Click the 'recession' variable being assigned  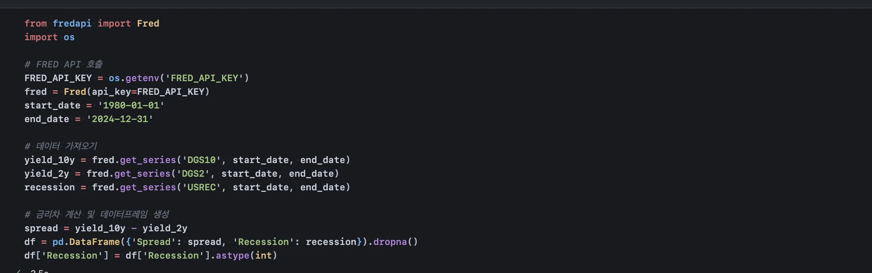coord(49,187)
